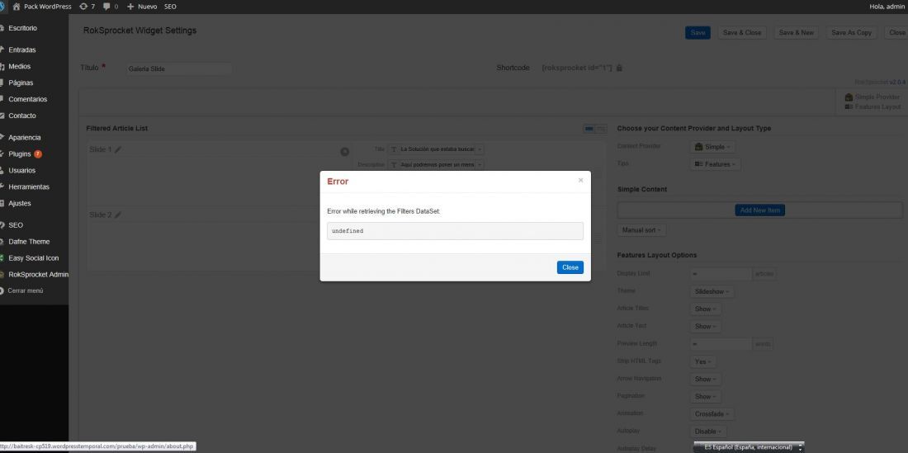Click the Title text-type T icon
908x453 pixels.
tap(394, 149)
